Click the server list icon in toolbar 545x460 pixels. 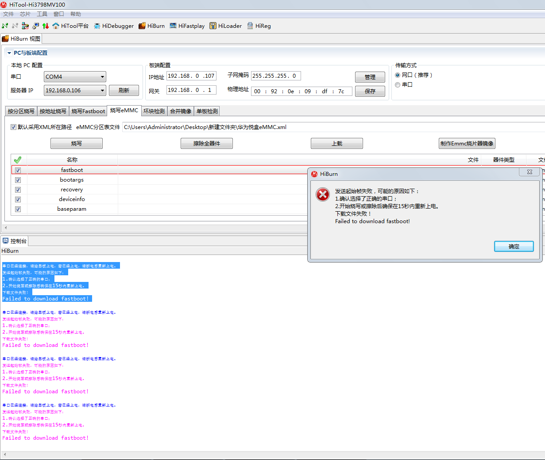[x=25, y=26]
